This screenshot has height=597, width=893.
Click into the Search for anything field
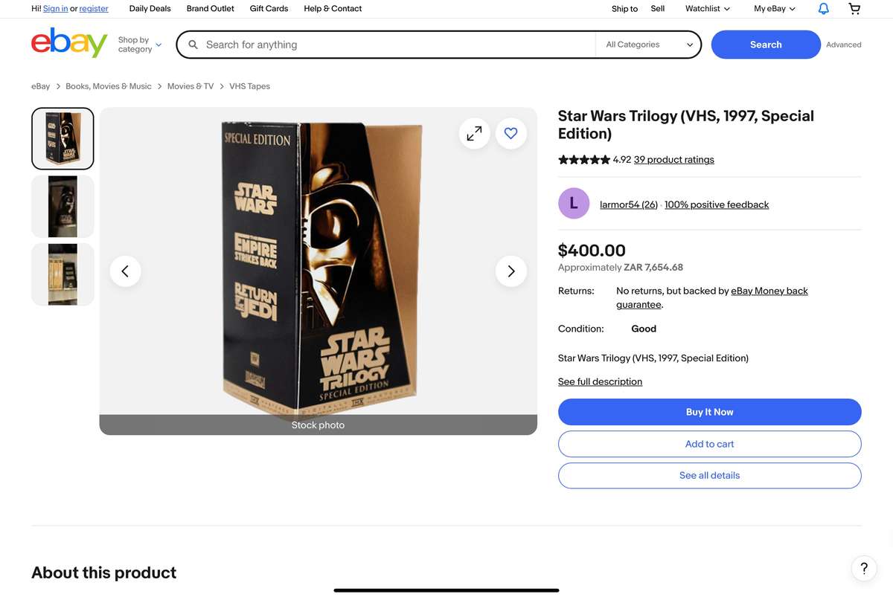pos(372,44)
